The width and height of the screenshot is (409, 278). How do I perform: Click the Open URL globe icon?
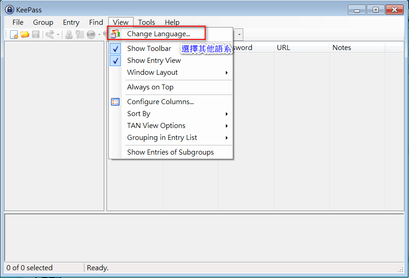click(x=91, y=34)
